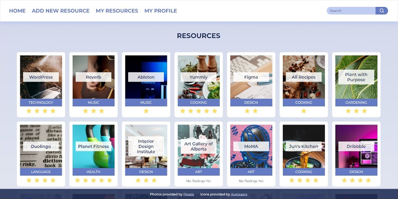
Task: Click the second star under Interior Design Institute
Action: [146, 180]
